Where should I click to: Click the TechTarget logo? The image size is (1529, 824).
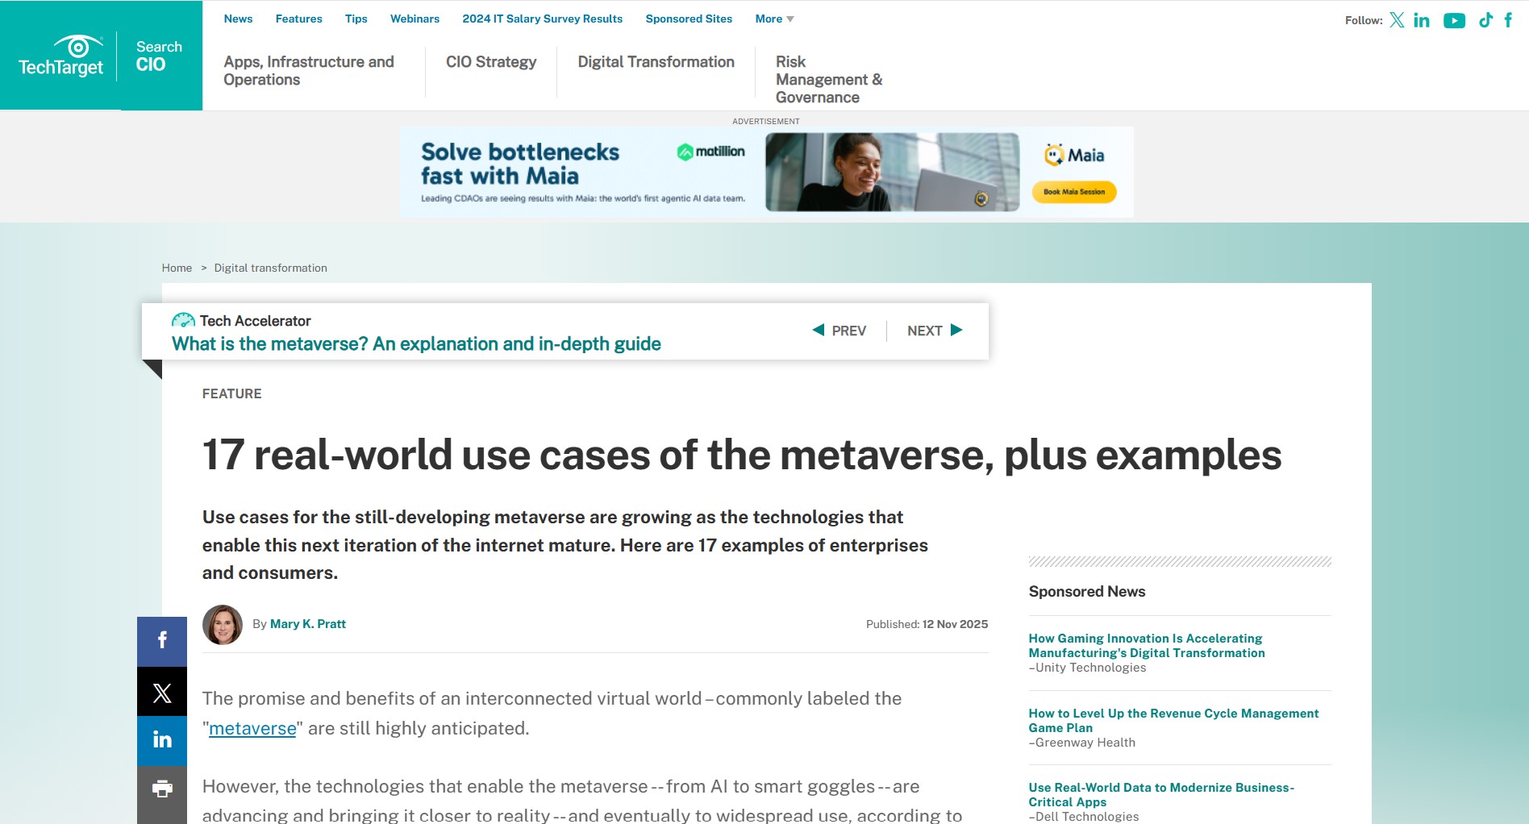click(61, 56)
